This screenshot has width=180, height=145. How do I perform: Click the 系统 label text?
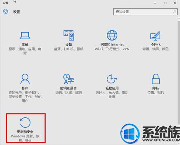[x=25, y=44]
